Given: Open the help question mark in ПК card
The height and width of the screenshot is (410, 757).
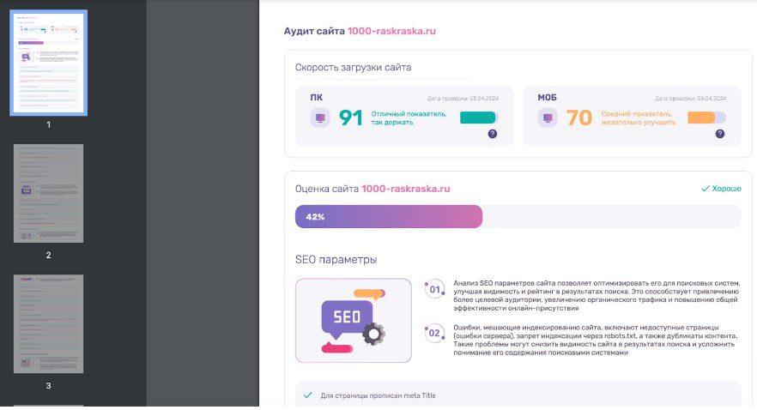Looking at the screenshot, I should 492,134.
